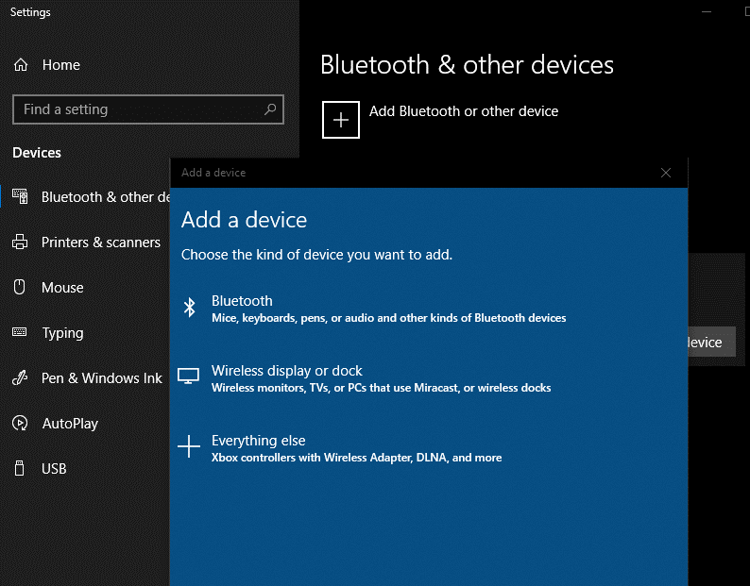Click Add Bluetooth or other device text
This screenshot has height=586, width=750.
(464, 111)
